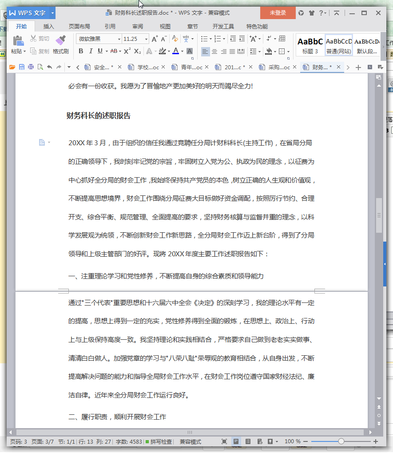Apply Bold formatting
The image size is (393, 453).
tap(81, 51)
